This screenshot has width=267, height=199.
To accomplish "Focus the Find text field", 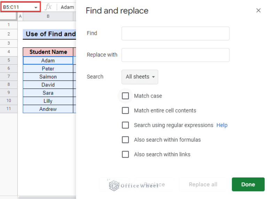I will point(175,33).
